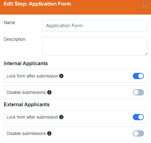Click the Name field label
Image resolution: width=151 pixels, height=143 pixels.
(x=10, y=23)
